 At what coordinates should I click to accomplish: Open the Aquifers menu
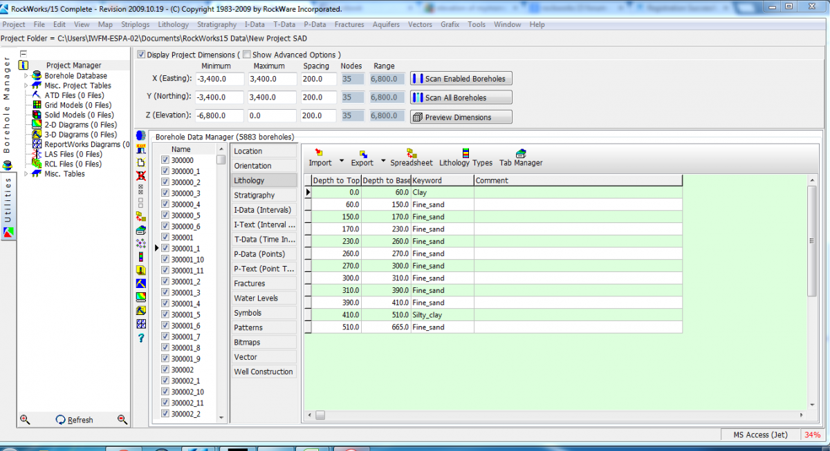click(386, 24)
